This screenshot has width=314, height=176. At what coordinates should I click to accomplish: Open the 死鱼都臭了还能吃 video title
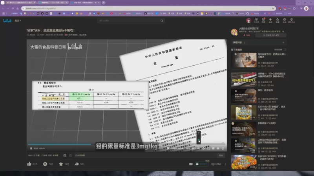pos(267,123)
